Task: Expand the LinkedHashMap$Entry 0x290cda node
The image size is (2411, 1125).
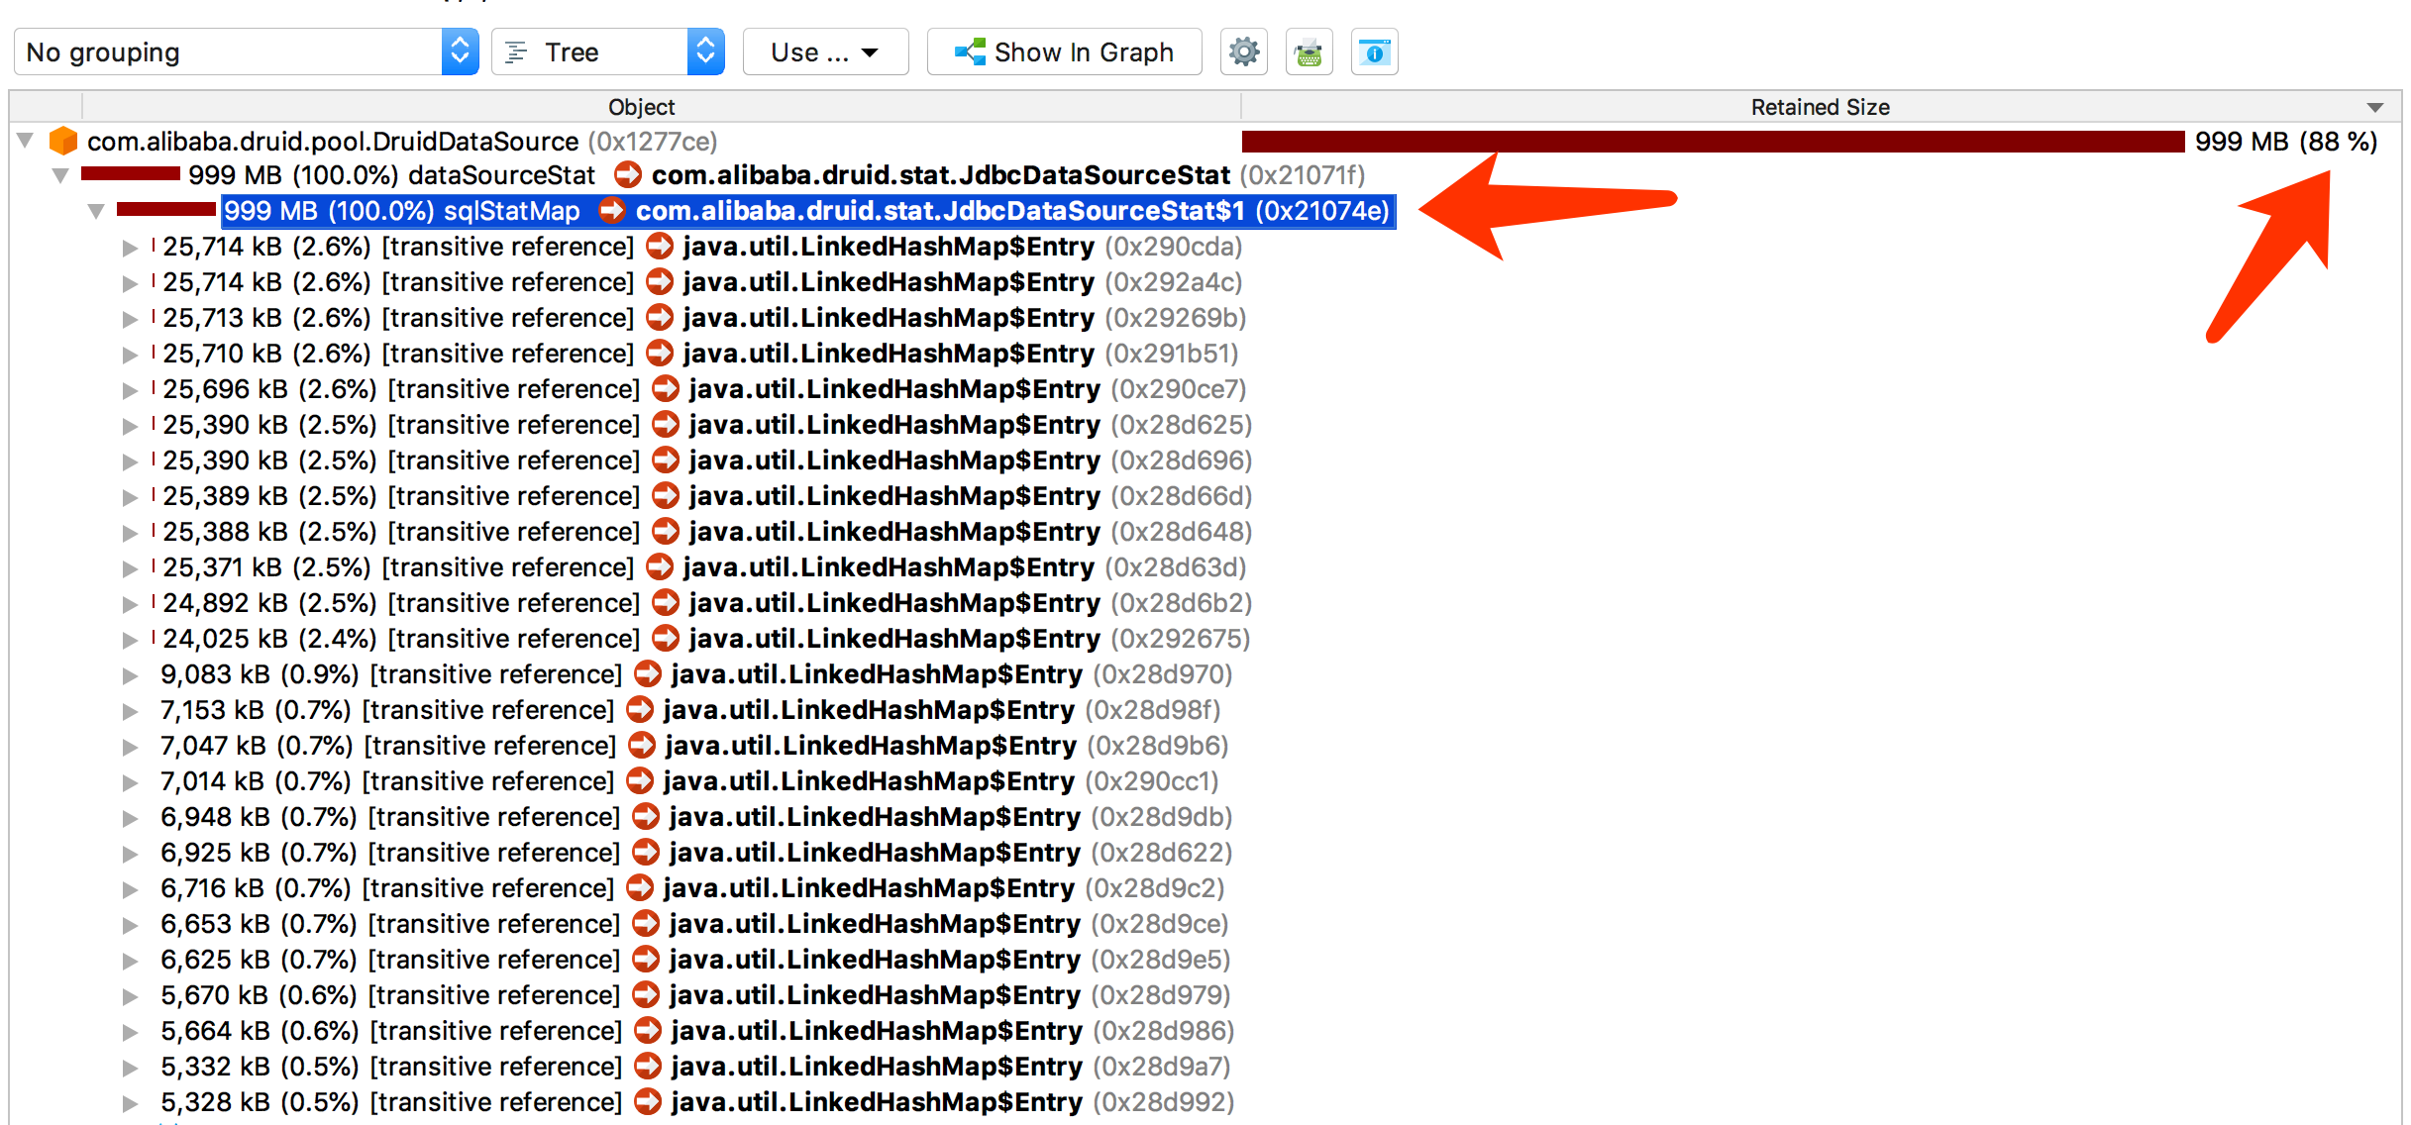Action: point(130,248)
